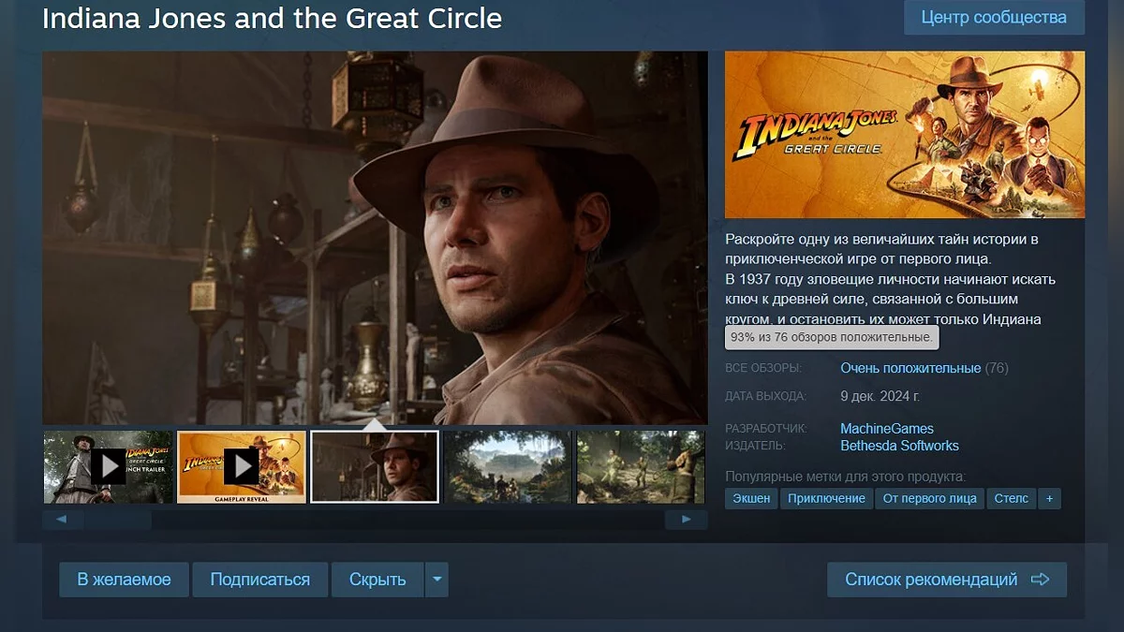The width and height of the screenshot is (1124, 632).
Task: Play the Gameplay Reveal trailer thumbnail
Action: 242,466
